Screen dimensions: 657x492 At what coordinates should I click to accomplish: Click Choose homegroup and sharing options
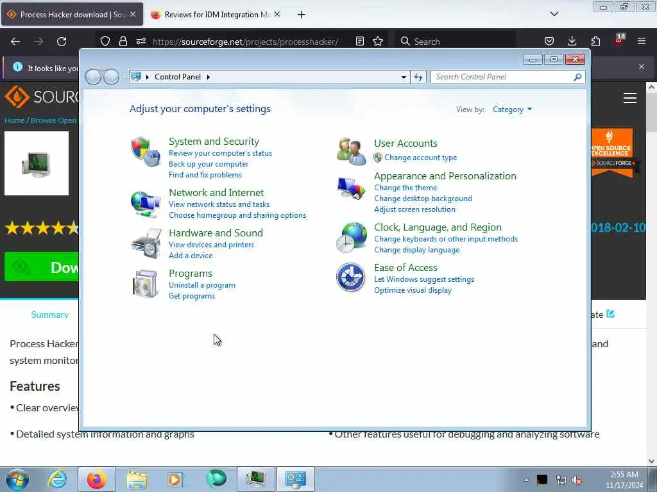(x=237, y=215)
